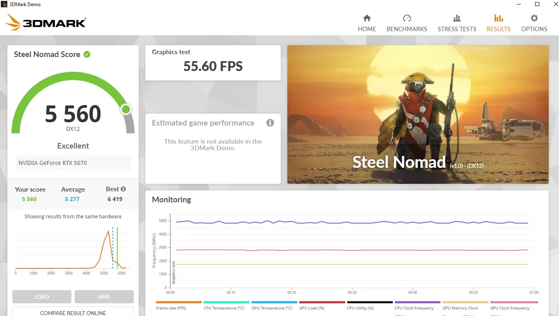Click the Monitoring heading
The image size is (559, 316).
click(172, 200)
